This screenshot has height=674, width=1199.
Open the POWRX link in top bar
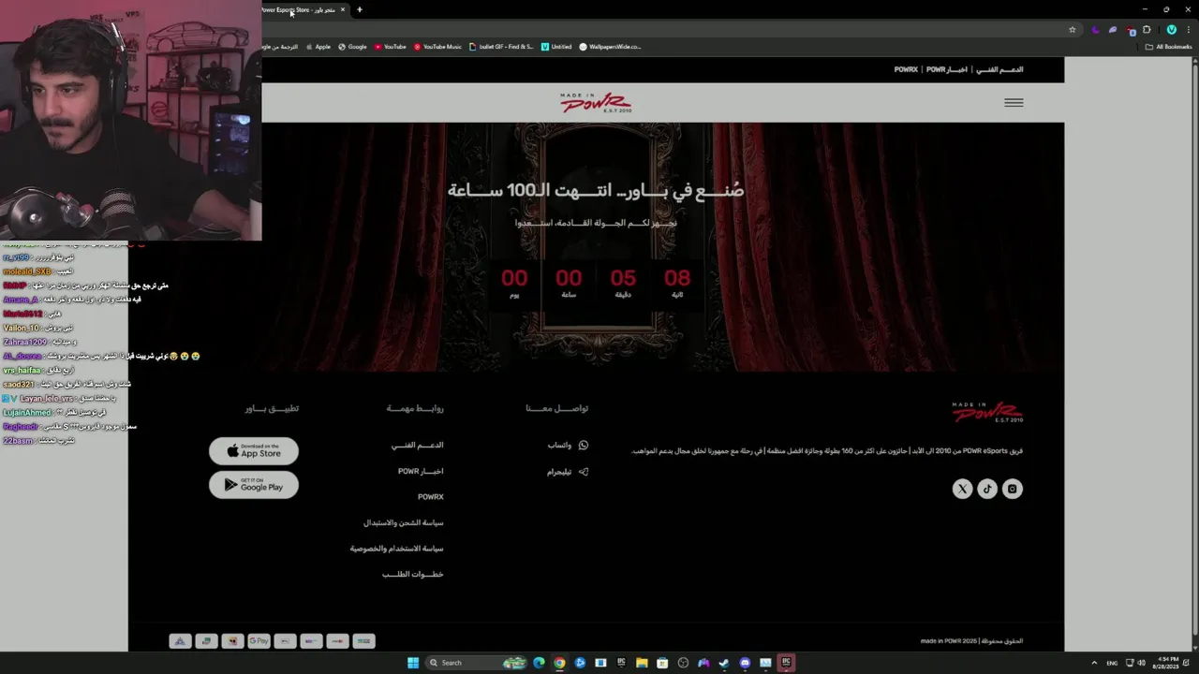tap(906, 69)
